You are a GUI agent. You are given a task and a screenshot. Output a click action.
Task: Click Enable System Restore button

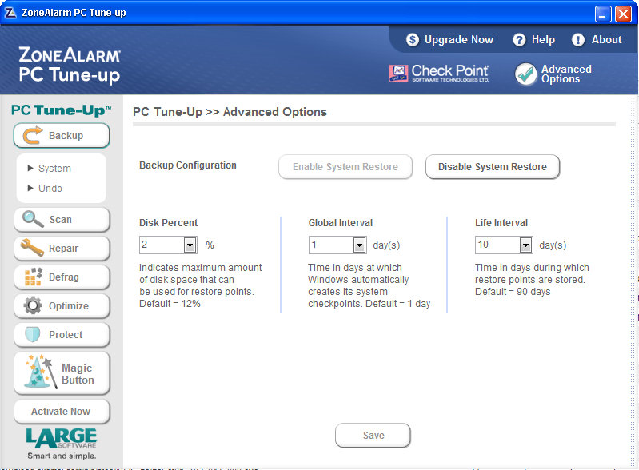(345, 166)
